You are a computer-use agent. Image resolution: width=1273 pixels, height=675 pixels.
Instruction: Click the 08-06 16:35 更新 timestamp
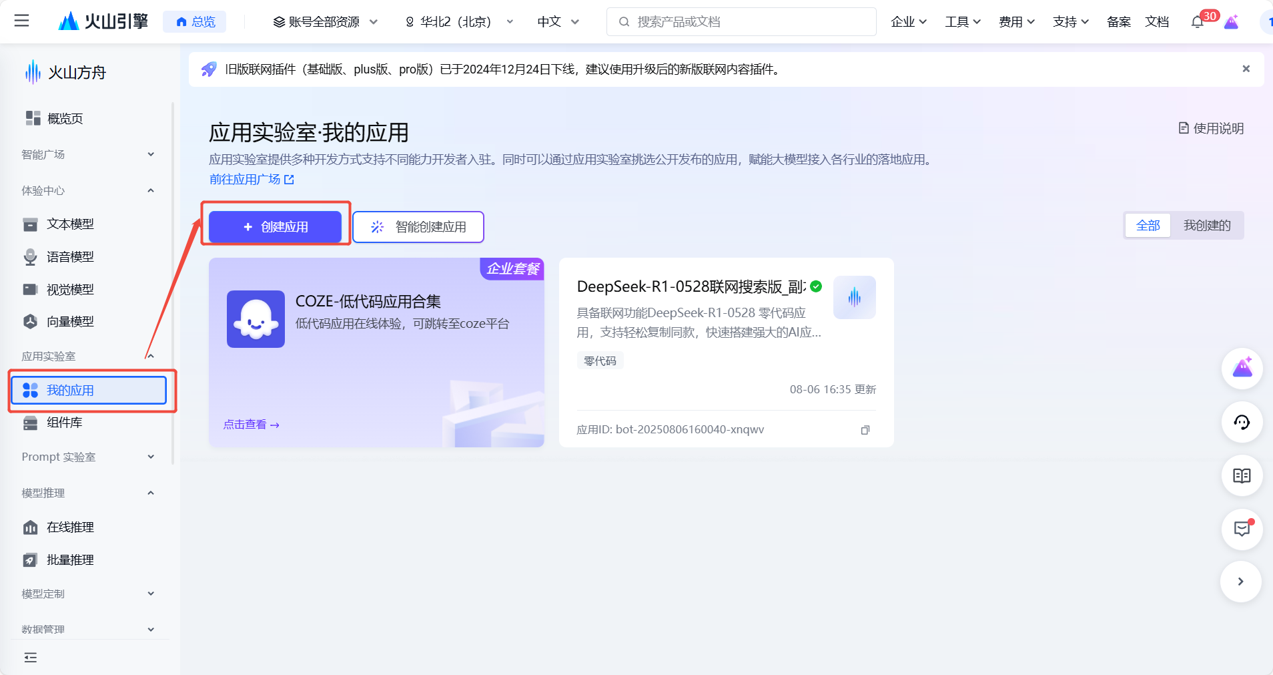pyautogui.click(x=833, y=389)
